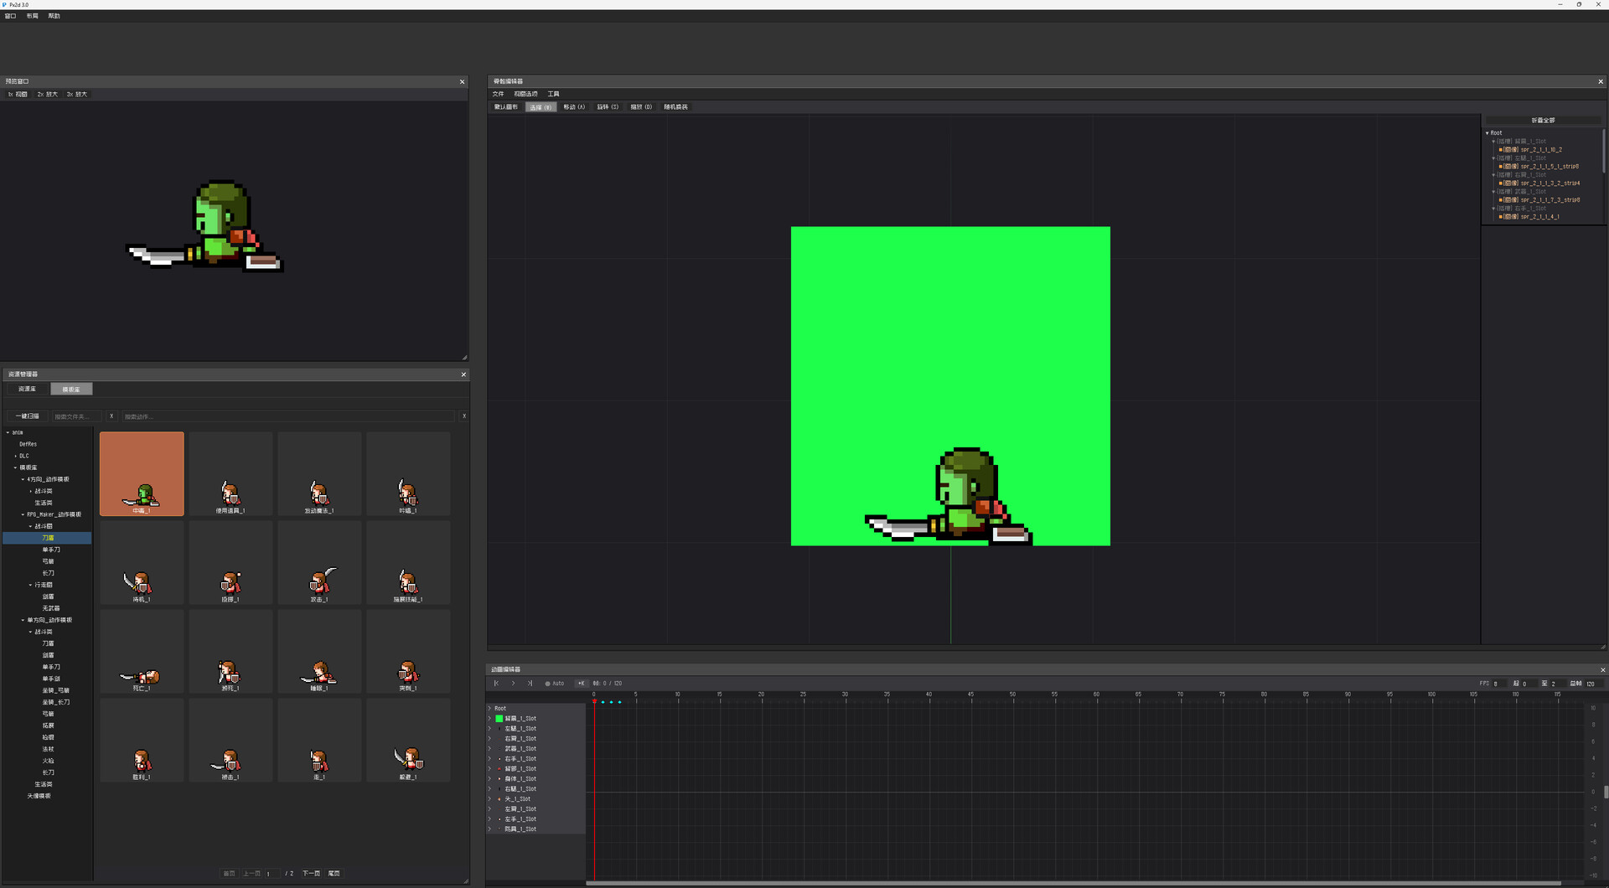Click the 随机换装 random outfit button
This screenshot has width=1609, height=888.
point(676,107)
